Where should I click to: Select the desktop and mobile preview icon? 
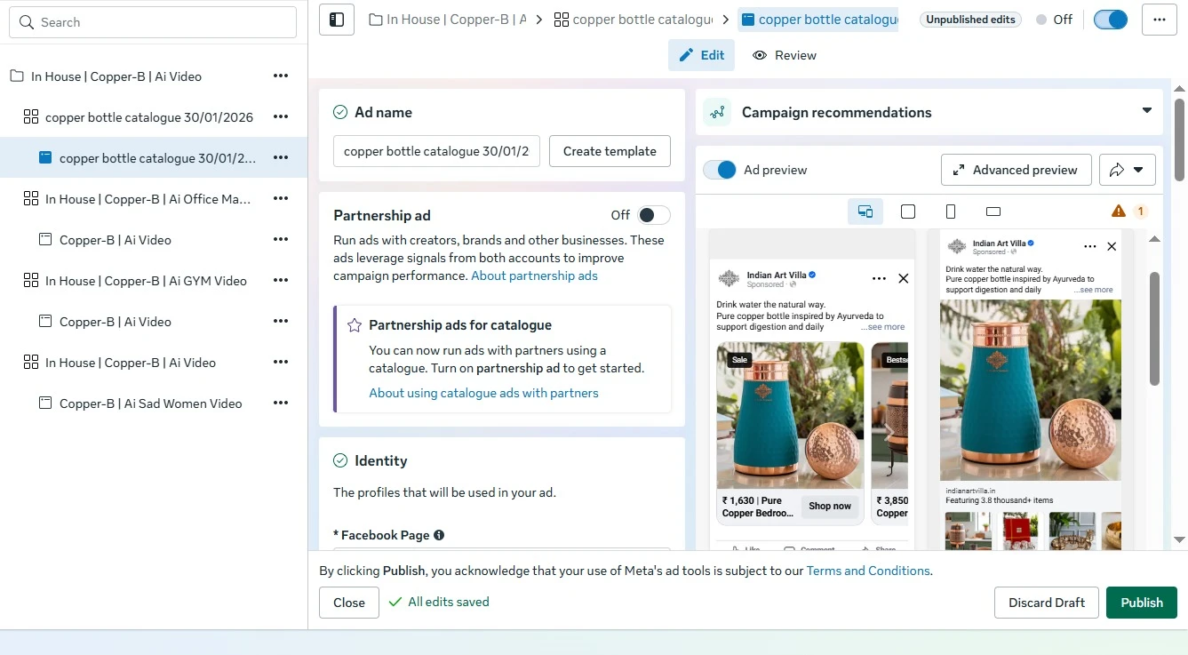tap(865, 212)
